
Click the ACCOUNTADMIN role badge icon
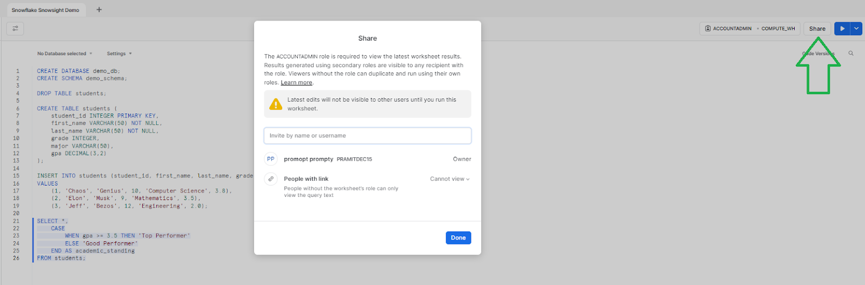pos(708,29)
